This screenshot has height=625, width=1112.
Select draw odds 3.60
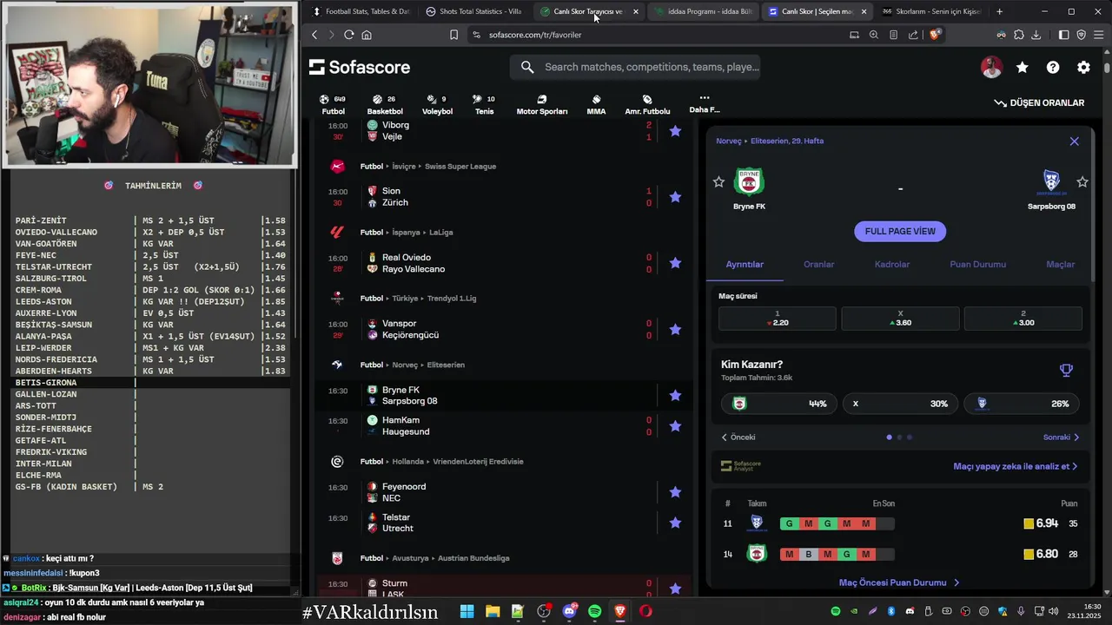[900, 318]
